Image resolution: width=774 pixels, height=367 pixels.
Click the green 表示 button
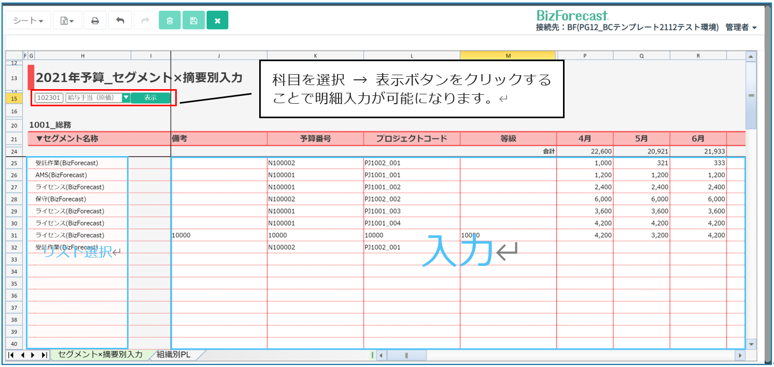click(150, 97)
